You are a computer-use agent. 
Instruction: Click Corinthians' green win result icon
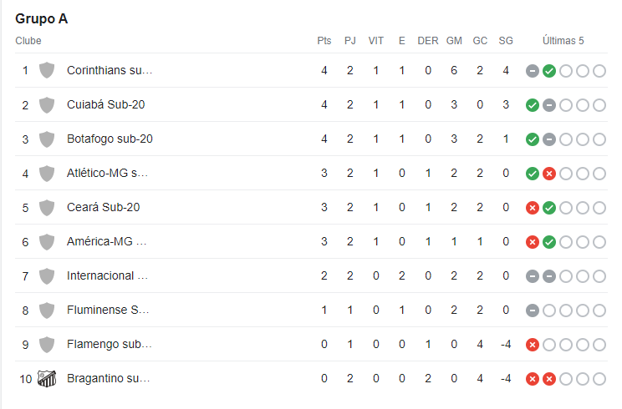click(549, 71)
